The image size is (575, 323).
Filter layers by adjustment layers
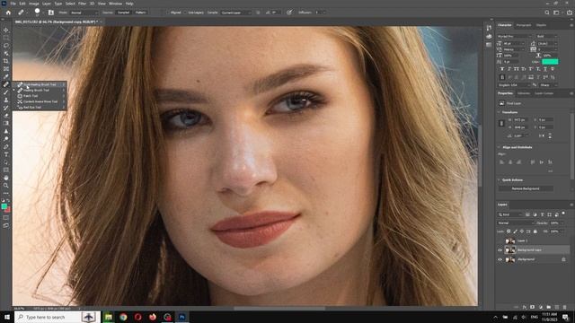tap(535, 214)
